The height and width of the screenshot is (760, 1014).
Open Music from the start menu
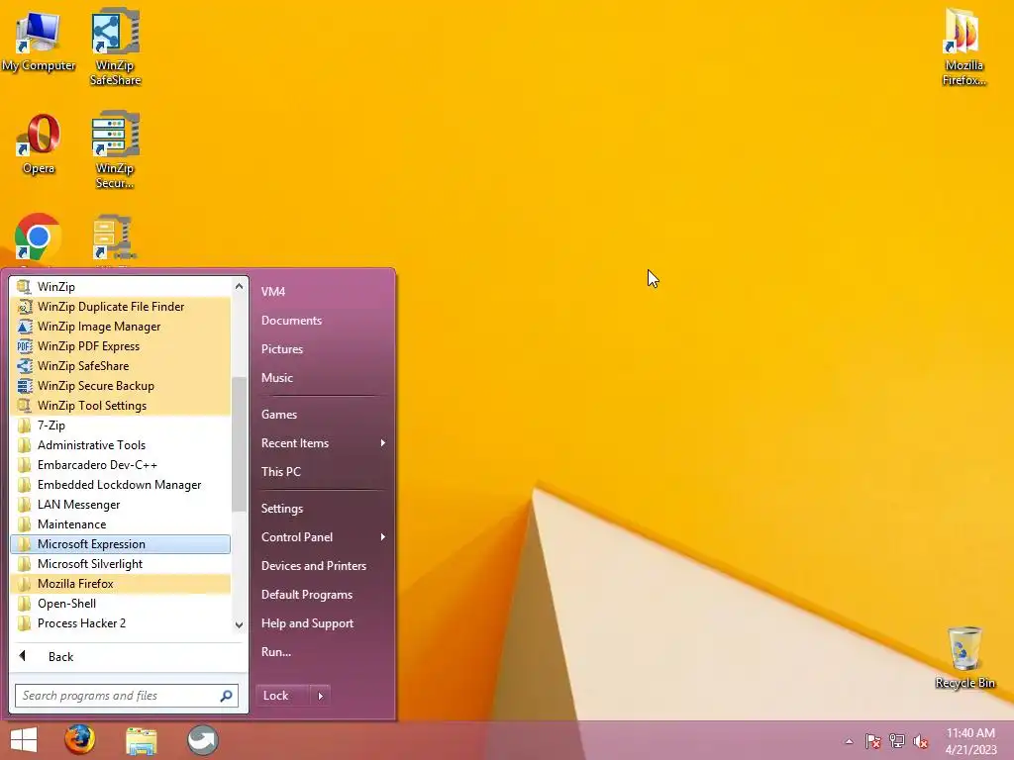click(323, 378)
